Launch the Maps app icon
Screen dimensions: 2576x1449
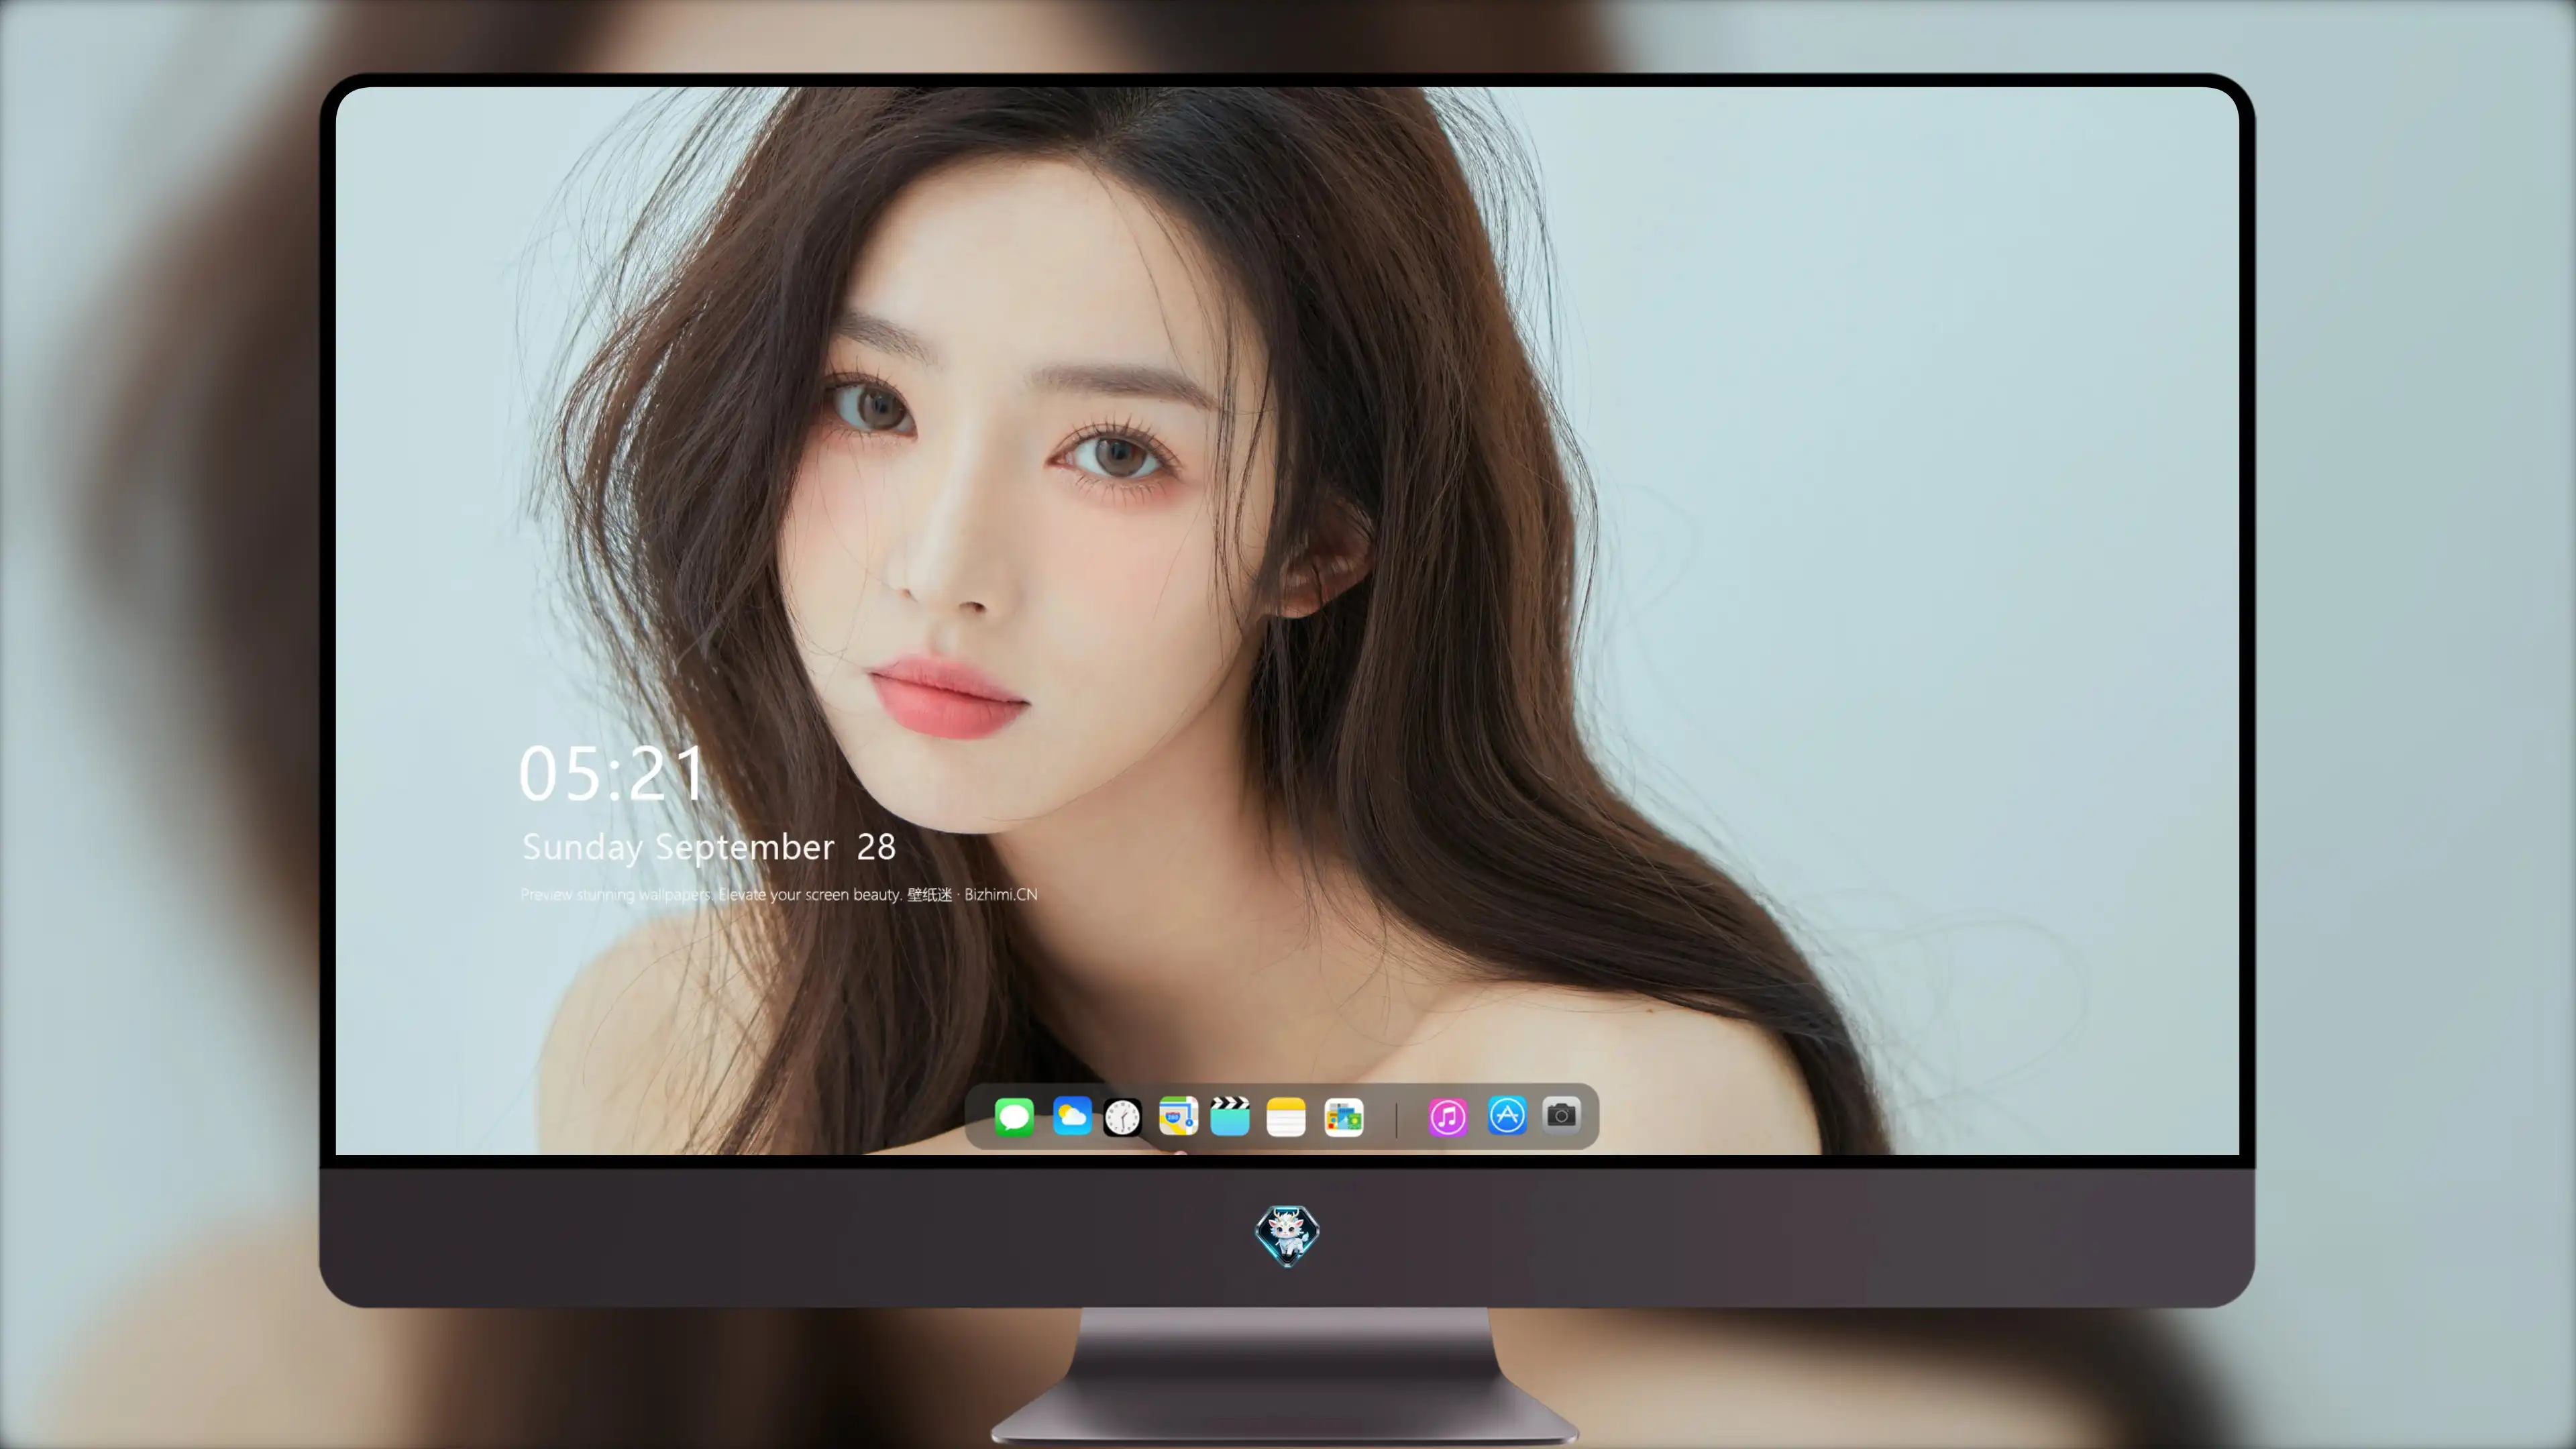[x=1178, y=1116]
